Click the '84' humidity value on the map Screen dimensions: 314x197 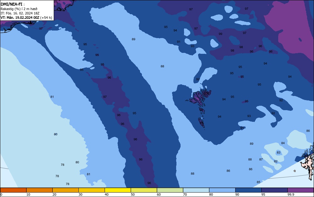tap(283, 143)
